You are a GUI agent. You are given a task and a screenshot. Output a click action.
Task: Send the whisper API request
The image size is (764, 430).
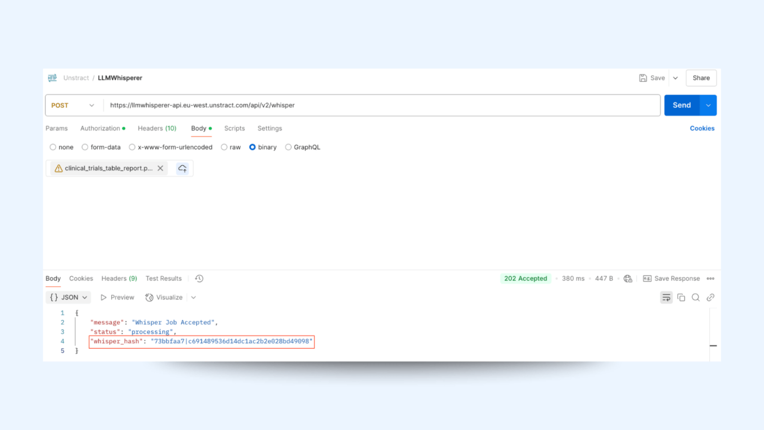point(681,105)
